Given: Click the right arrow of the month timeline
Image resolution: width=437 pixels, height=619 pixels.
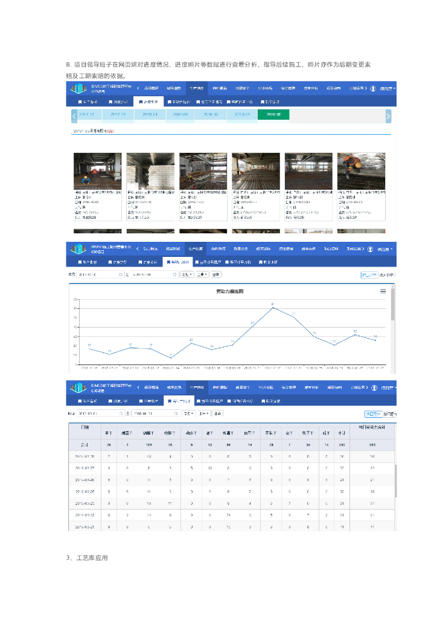Looking at the screenshot, I should pyautogui.click(x=388, y=116).
